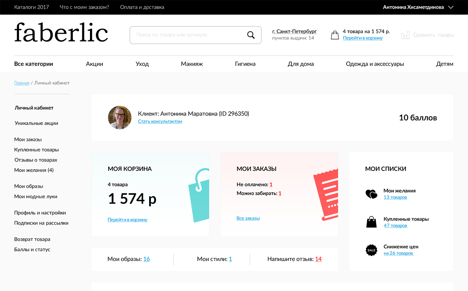Screen dimensions: 468x291
Task: Click the 1 574 р cart total
Action: coord(132,199)
